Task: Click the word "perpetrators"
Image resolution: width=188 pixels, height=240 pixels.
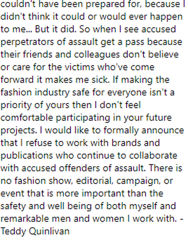Action: (x=27, y=42)
